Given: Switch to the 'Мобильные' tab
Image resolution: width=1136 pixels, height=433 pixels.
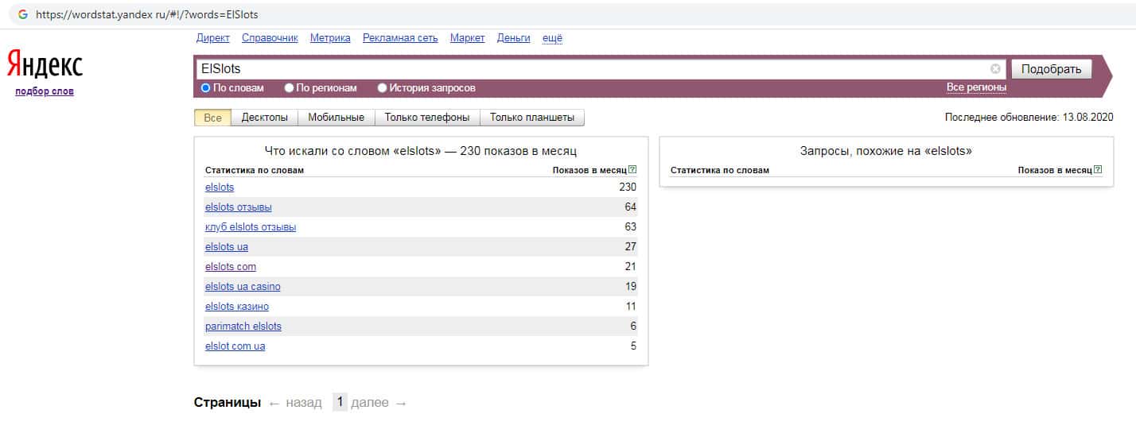Looking at the screenshot, I should point(336,118).
